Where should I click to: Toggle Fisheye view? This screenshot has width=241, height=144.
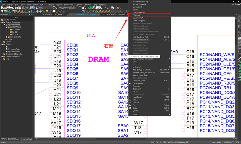pyautogui.click(x=150, y=84)
